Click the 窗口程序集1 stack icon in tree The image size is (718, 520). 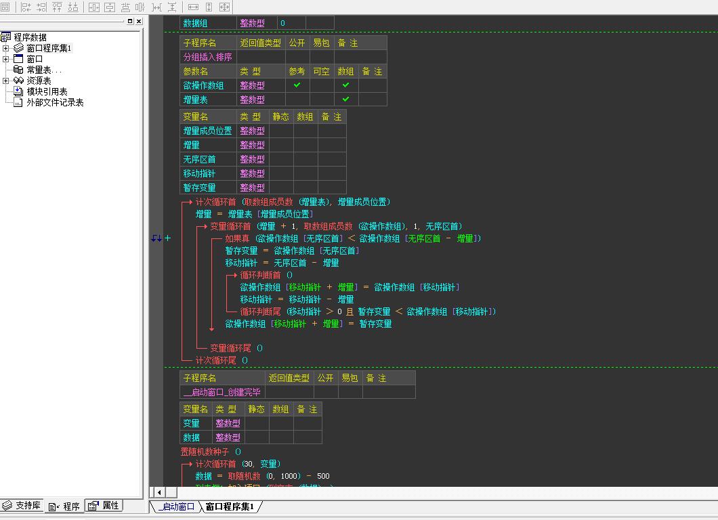[x=18, y=47]
